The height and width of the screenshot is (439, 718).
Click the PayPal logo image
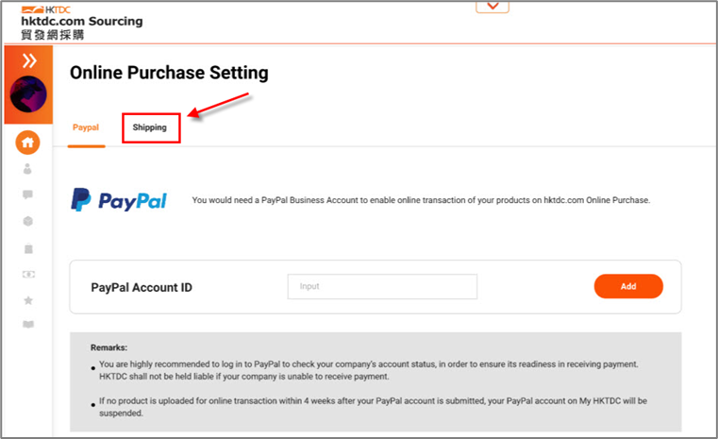click(119, 200)
